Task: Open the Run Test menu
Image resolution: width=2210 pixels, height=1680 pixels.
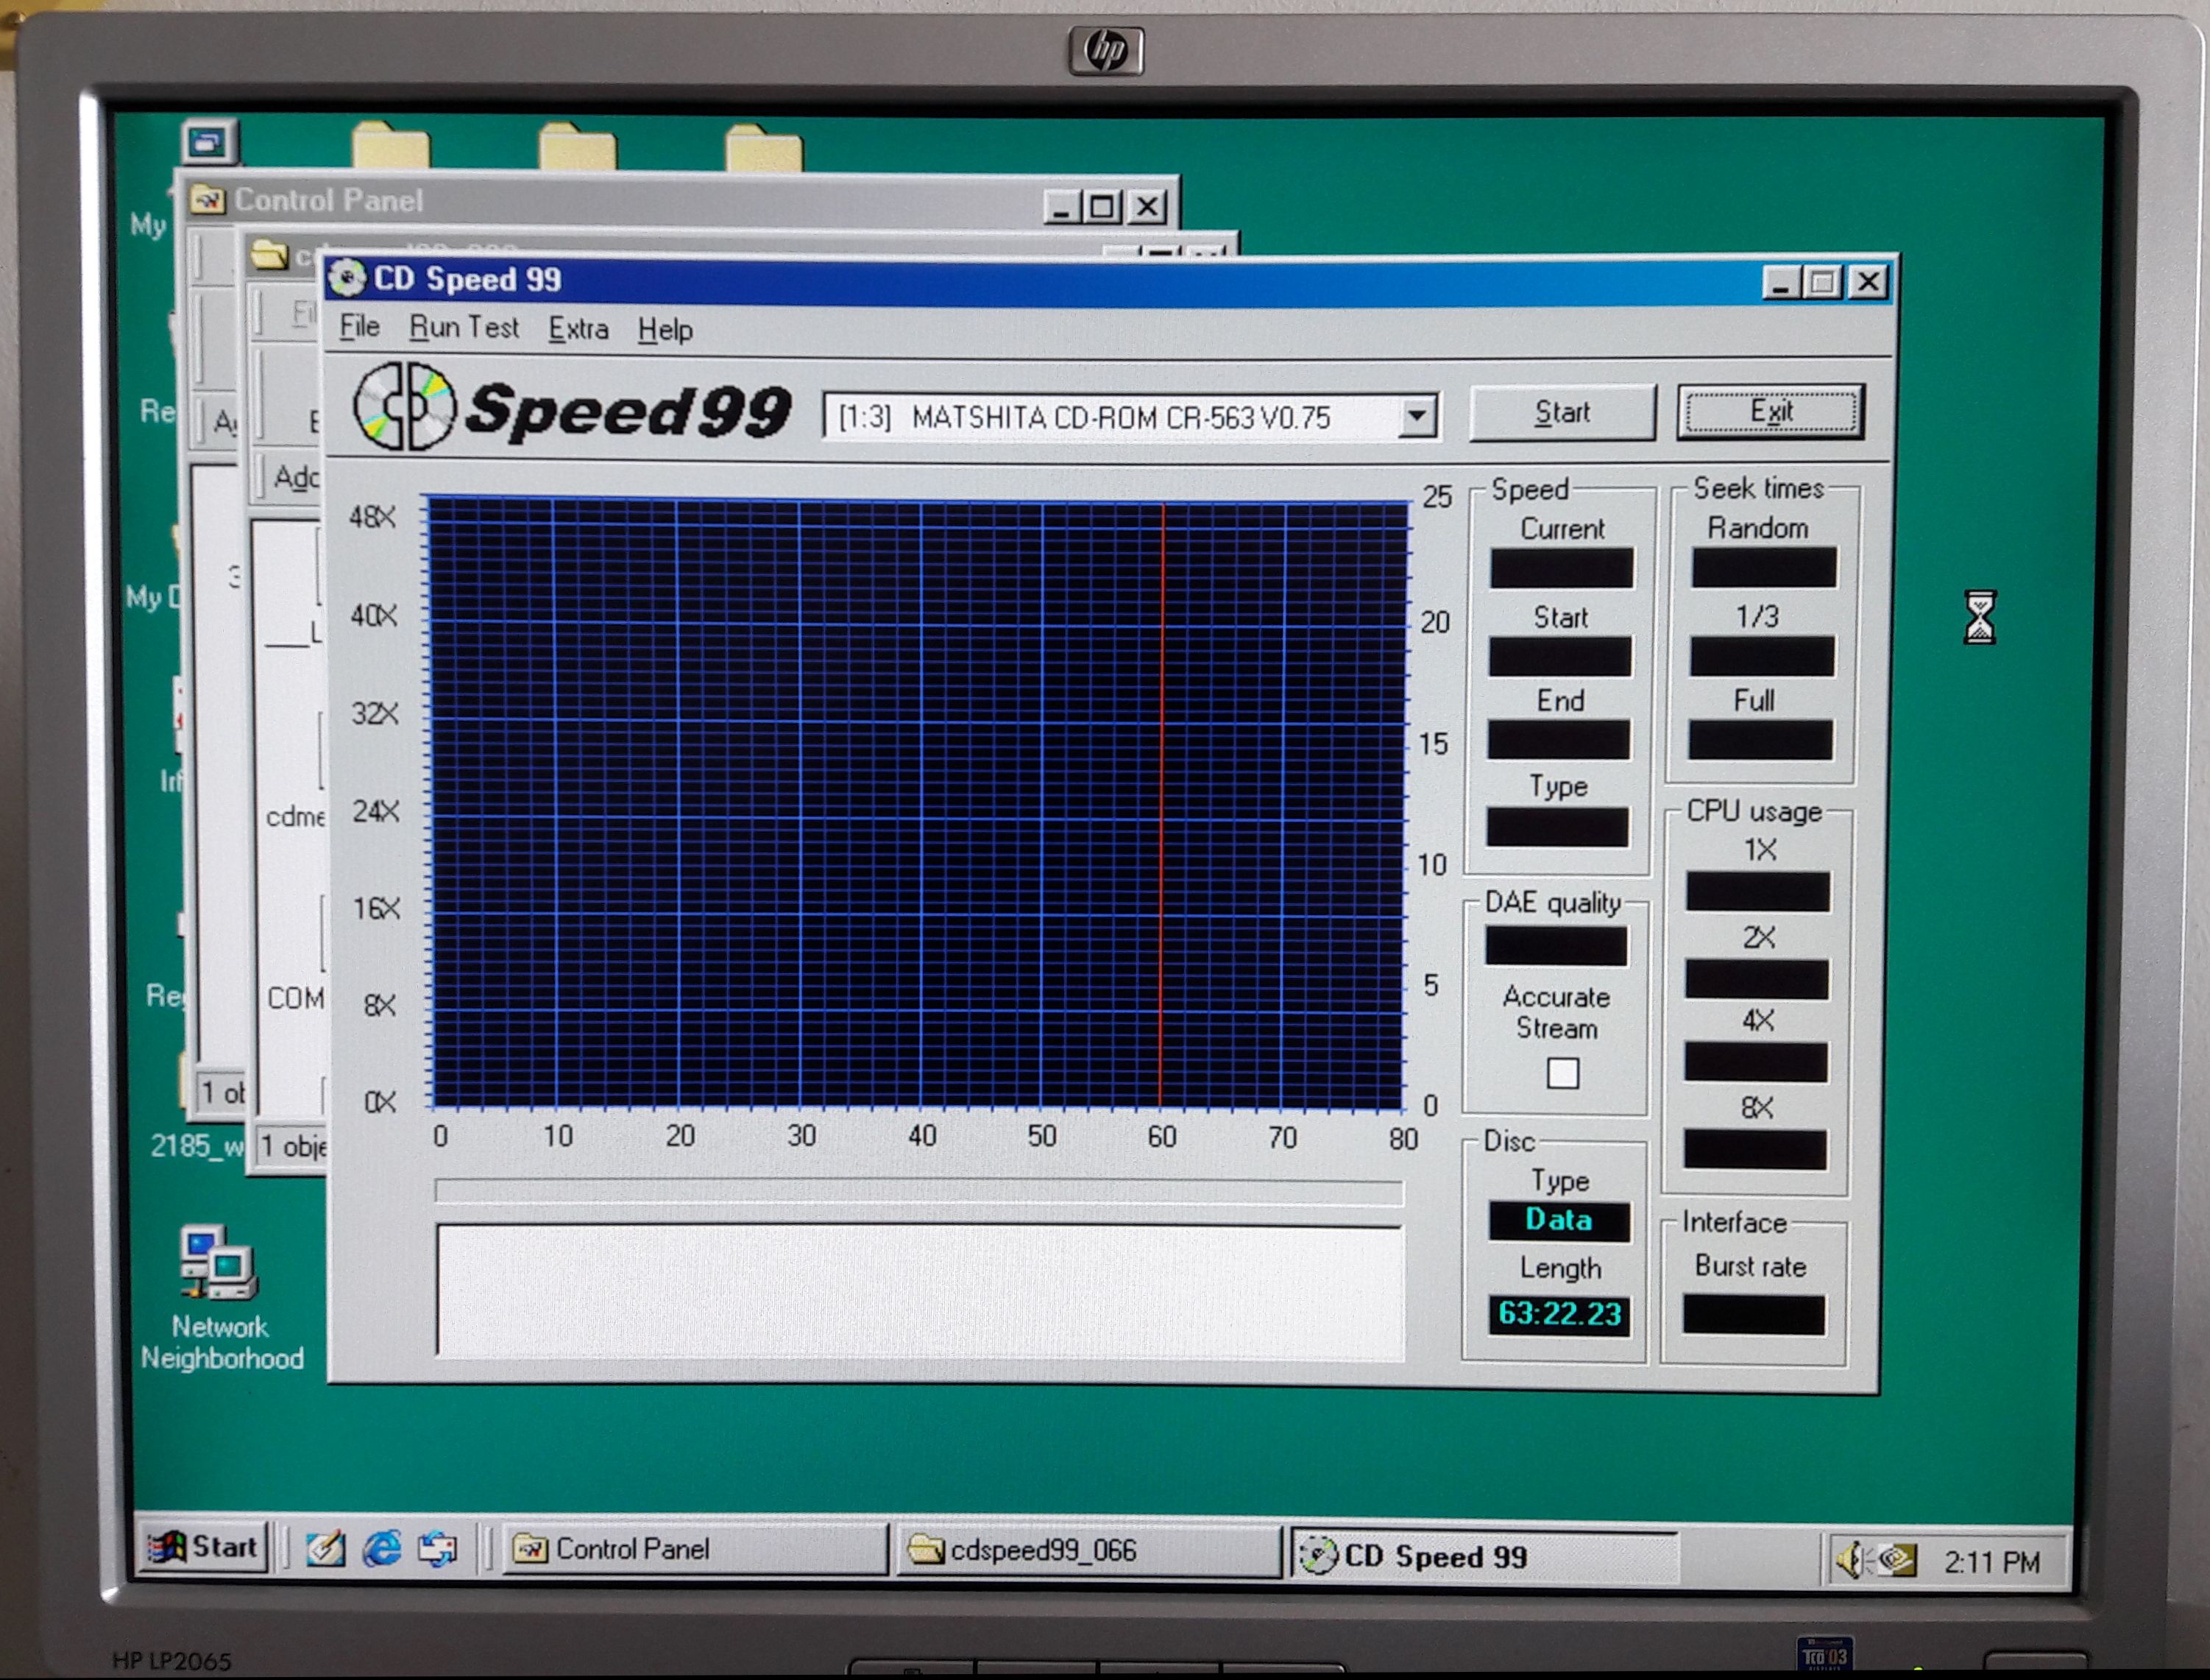Action: 464,328
